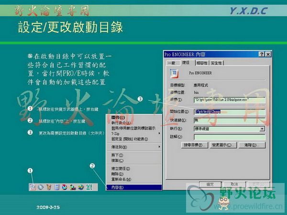The image size is (287, 215).
Task: Choose 執行身分(A) in the context menu
Action: [134, 123]
